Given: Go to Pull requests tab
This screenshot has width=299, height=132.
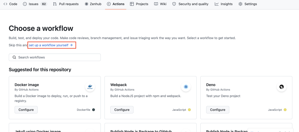Looking at the screenshot, I should pyautogui.click(x=66, y=4).
